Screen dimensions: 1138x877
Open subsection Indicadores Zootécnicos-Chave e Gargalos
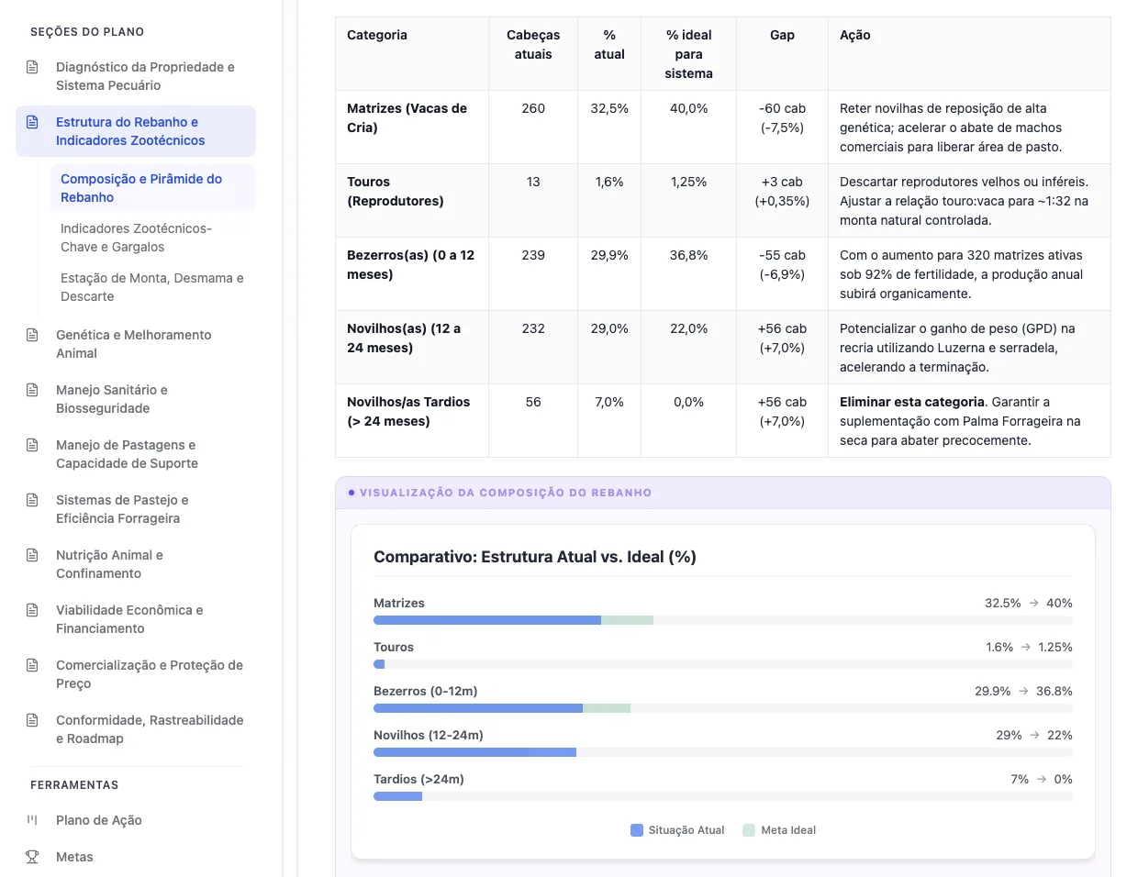(152, 238)
